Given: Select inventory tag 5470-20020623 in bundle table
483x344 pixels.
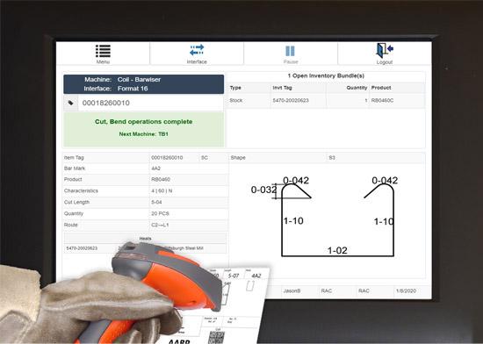Looking at the screenshot, I should [291, 100].
